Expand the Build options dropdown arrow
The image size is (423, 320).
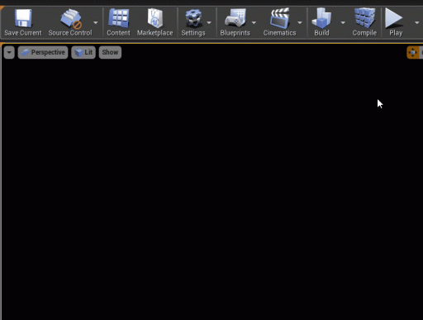click(343, 22)
